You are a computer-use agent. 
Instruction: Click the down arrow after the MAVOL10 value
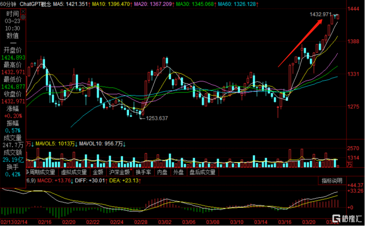click(124, 144)
